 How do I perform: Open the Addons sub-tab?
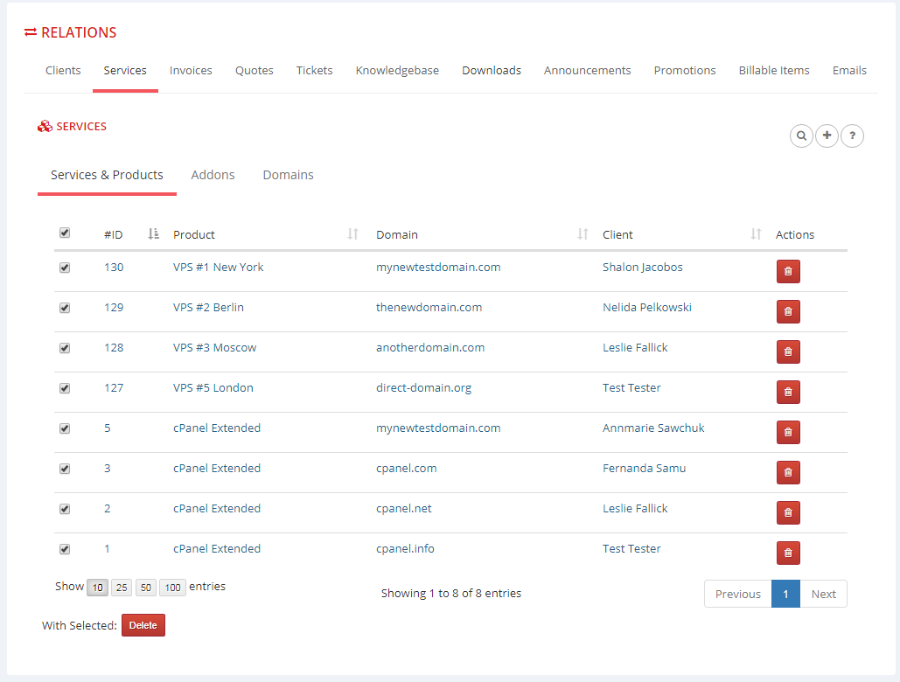pyautogui.click(x=213, y=175)
